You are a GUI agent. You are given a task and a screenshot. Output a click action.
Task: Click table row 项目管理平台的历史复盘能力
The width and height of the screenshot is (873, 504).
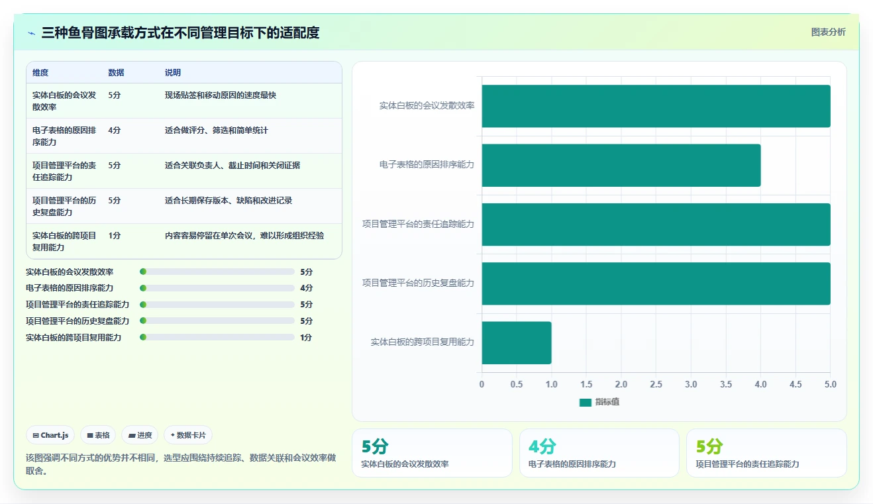click(x=184, y=206)
